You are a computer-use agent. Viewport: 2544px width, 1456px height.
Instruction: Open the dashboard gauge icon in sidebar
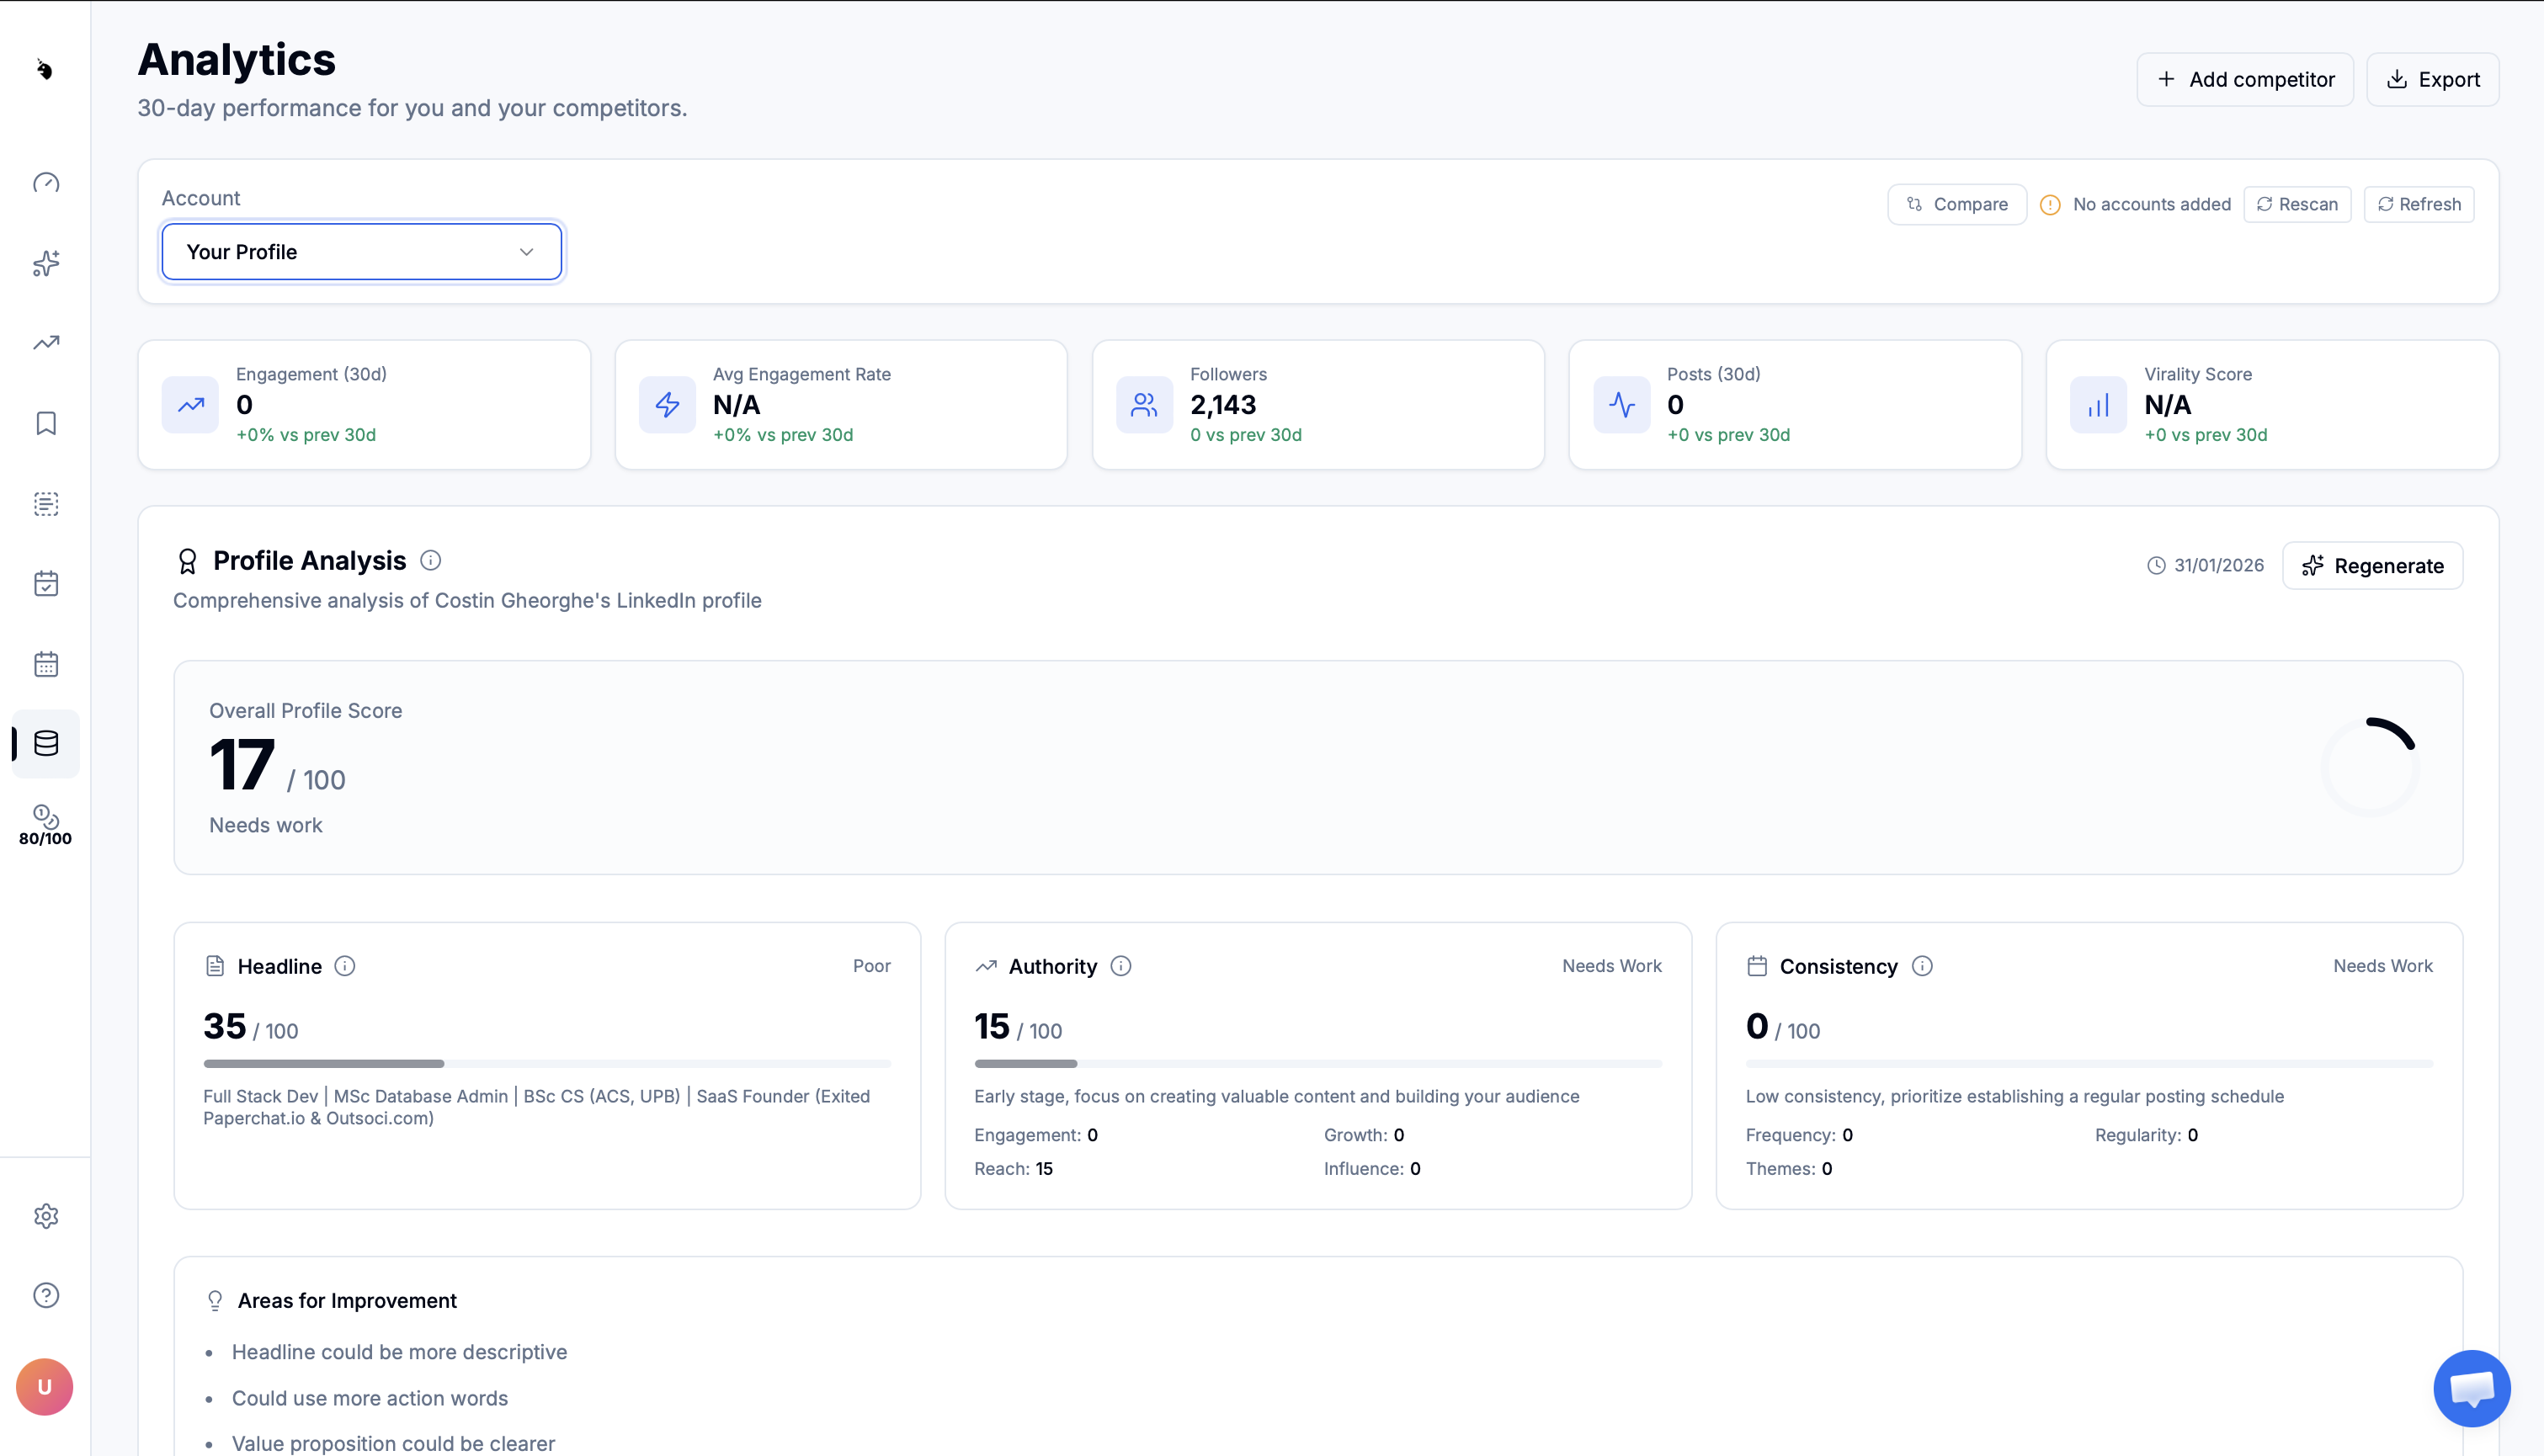pyautogui.click(x=46, y=183)
